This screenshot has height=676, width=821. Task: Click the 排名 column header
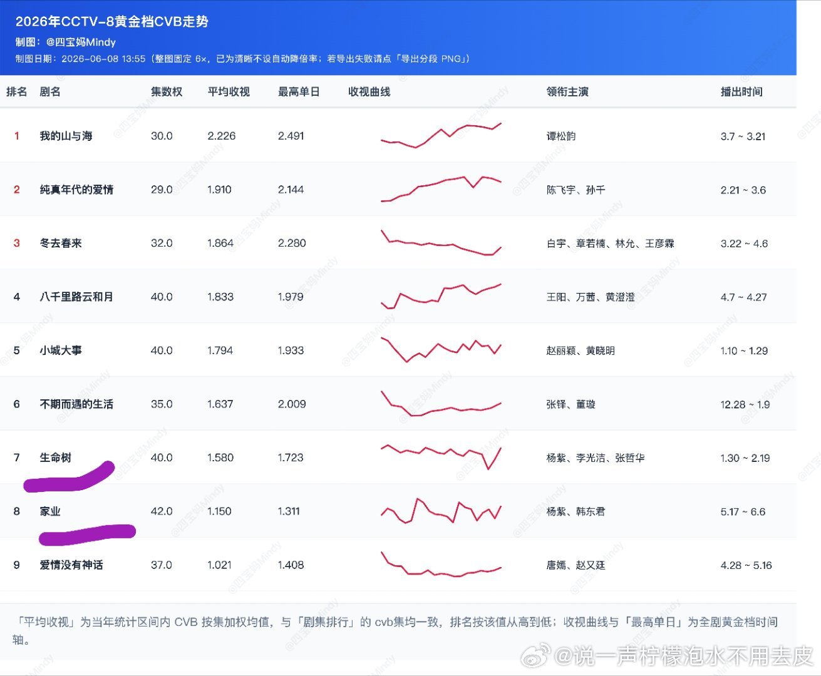pyautogui.click(x=17, y=91)
